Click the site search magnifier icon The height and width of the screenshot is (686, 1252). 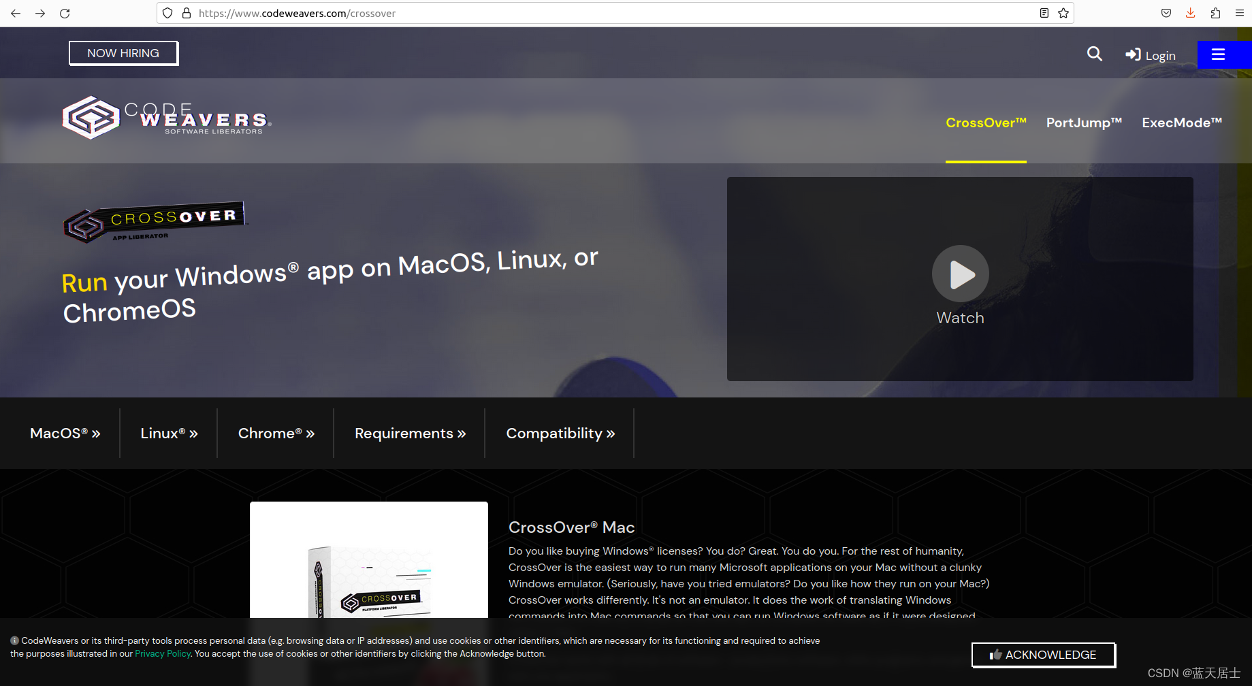(1094, 54)
